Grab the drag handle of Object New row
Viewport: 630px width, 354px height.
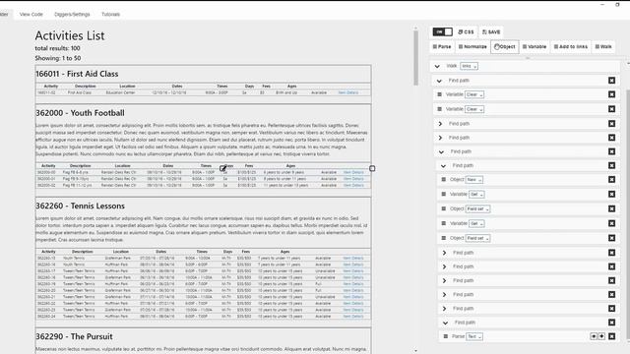tap(444, 179)
